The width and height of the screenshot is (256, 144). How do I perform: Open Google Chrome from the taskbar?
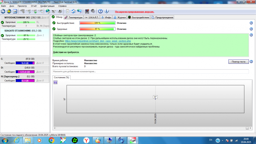coord(52,140)
